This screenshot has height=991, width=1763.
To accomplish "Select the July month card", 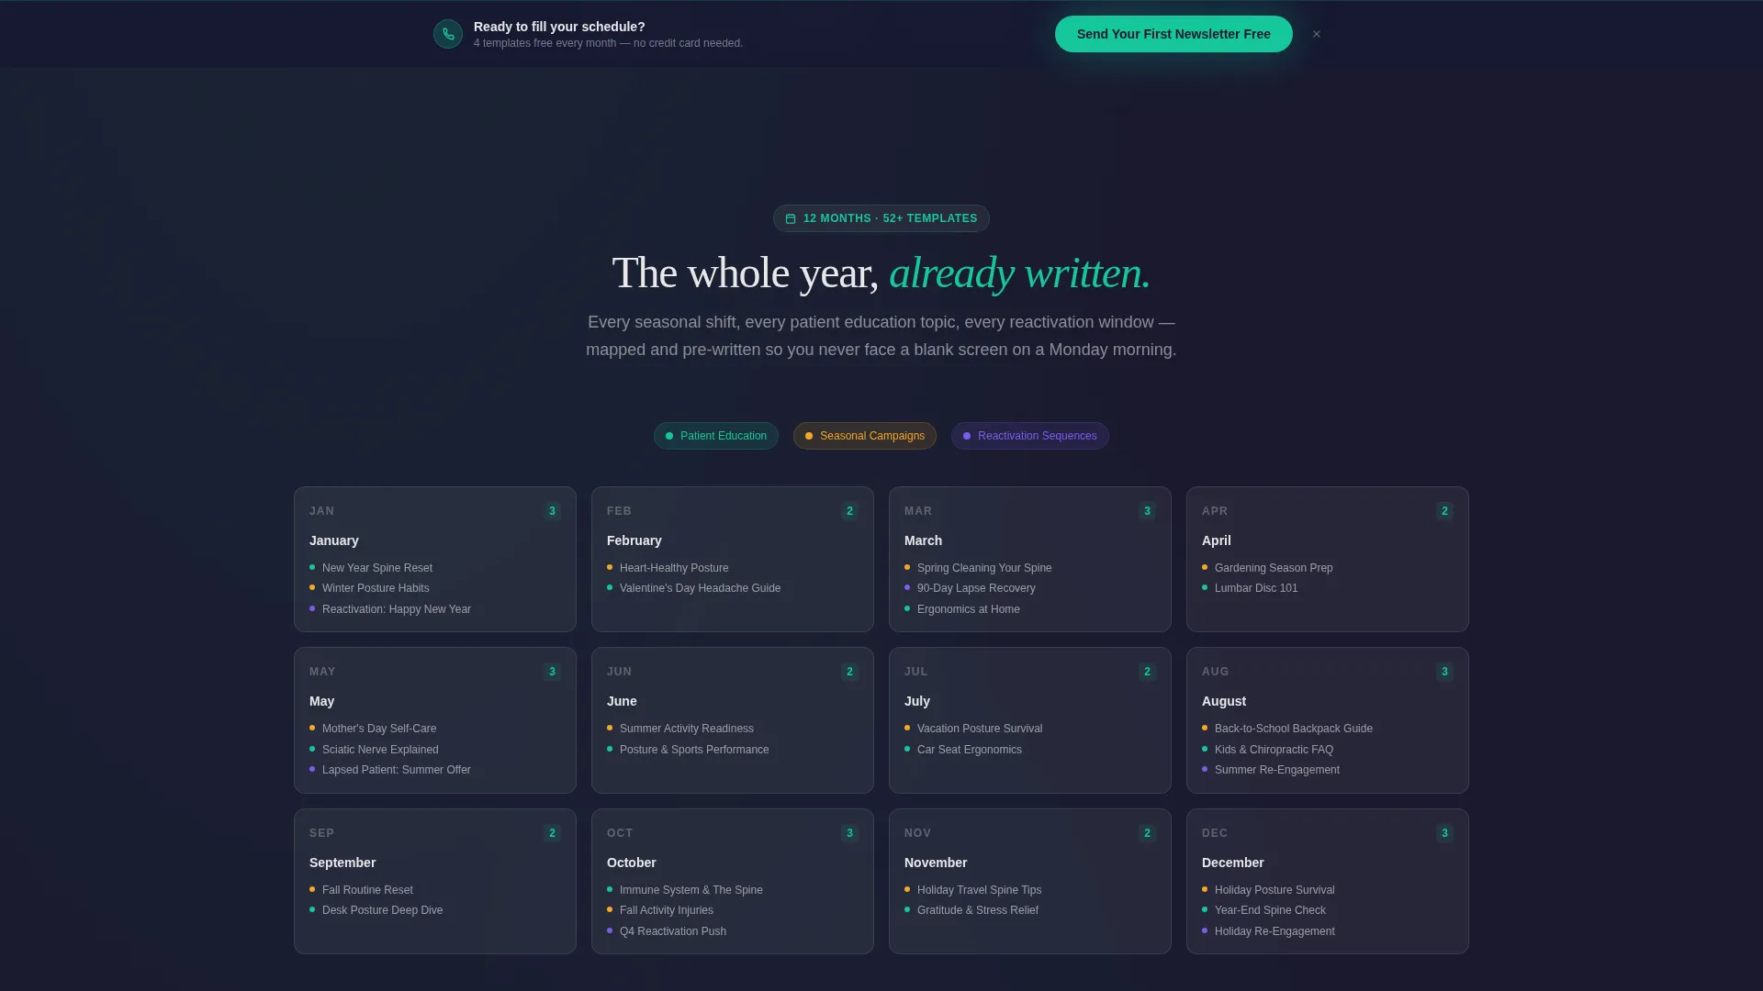I will coord(1030,720).
